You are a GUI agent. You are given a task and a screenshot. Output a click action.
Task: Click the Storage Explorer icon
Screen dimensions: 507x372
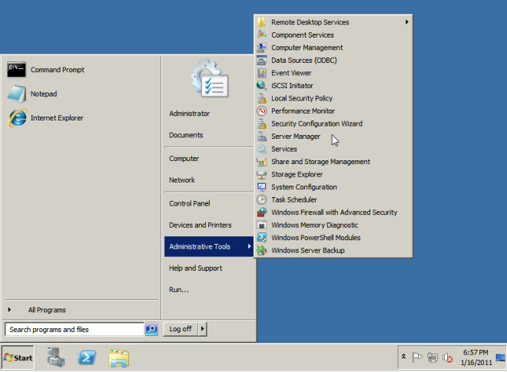tap(262, 174)
